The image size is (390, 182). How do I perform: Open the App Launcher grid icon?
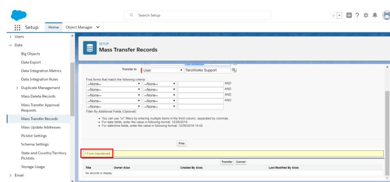tap(17, 27)
